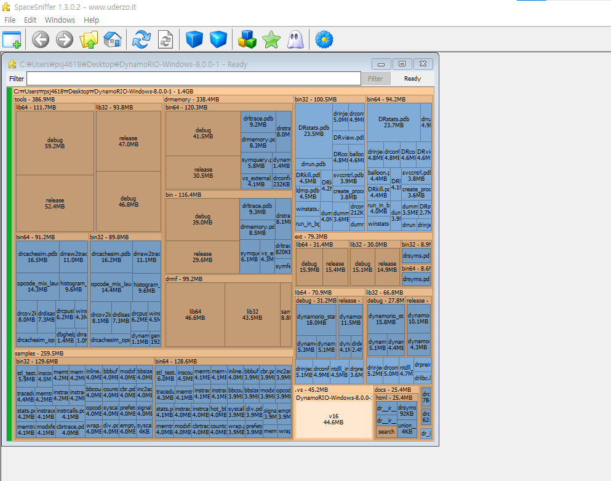Select debug 39.0MB block
The image size is (611, 481).
pos(202,219)
